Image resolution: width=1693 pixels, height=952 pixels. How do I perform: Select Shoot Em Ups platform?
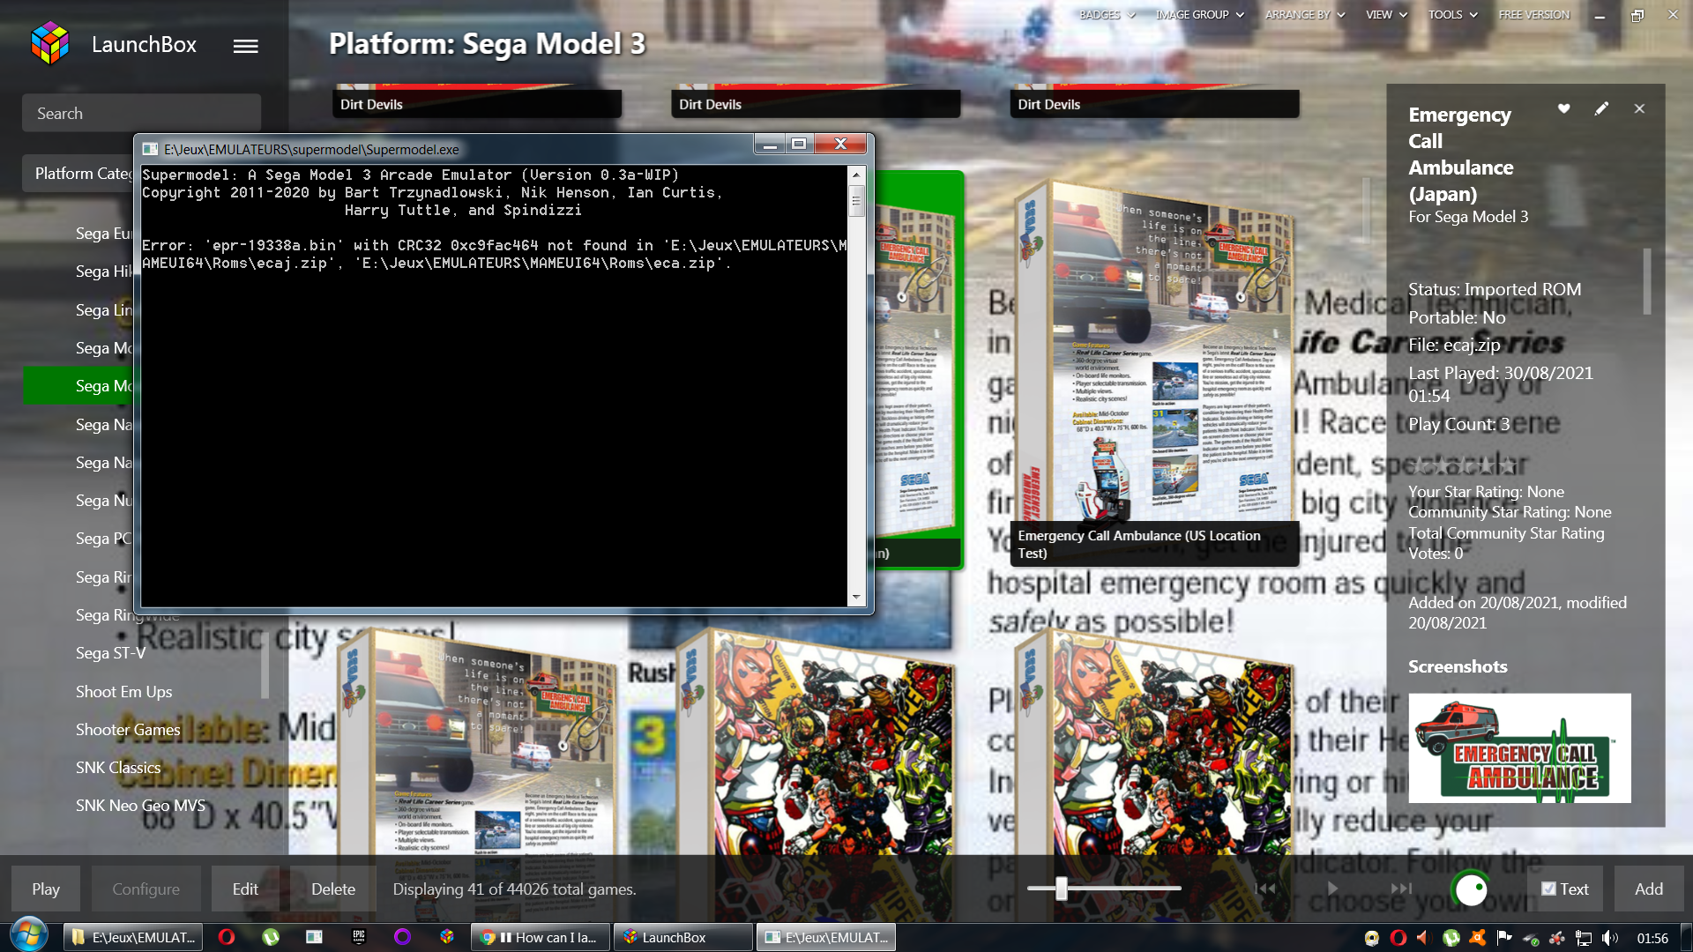tap(123, 692)
